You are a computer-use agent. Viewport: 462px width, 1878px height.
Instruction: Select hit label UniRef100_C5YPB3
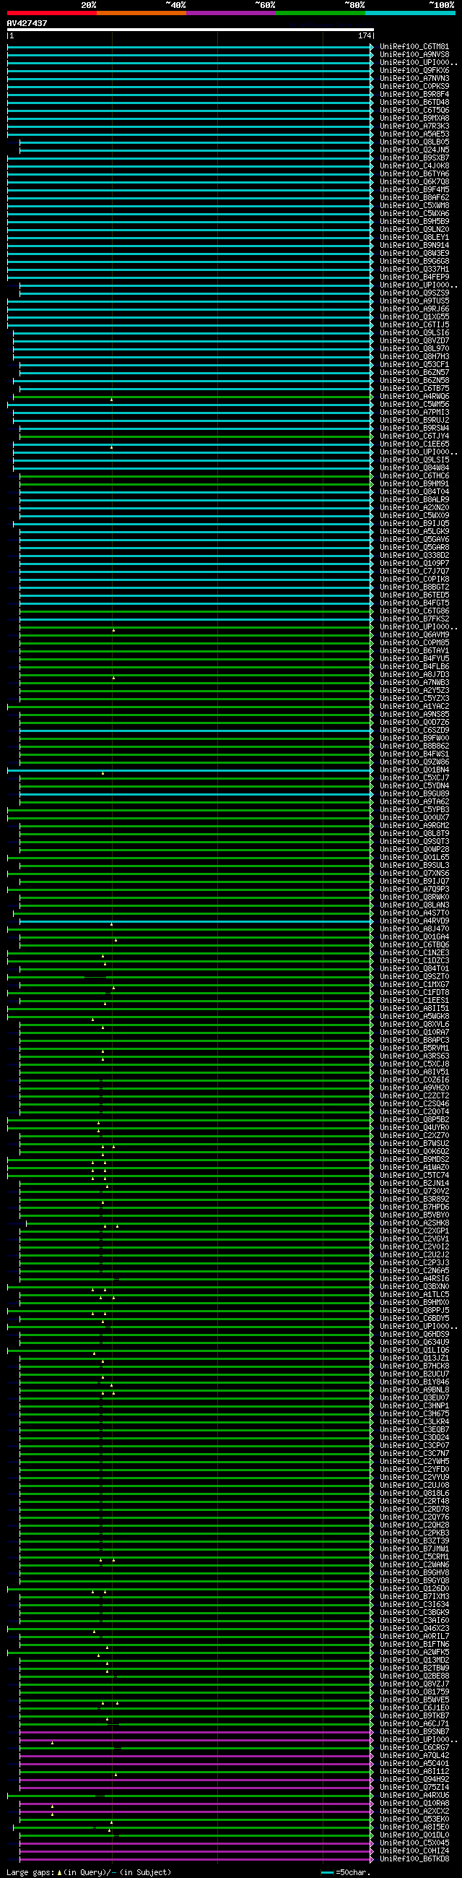pos(414,810)
